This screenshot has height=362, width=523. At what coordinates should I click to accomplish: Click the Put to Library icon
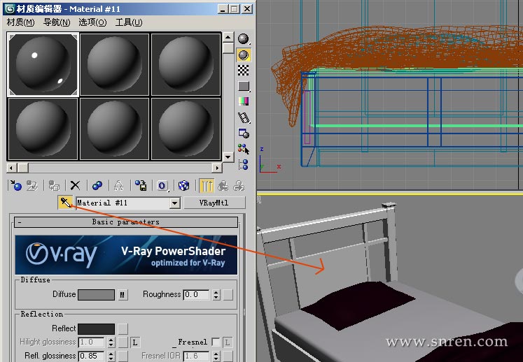pyautogui.click(x=141, y=185)
